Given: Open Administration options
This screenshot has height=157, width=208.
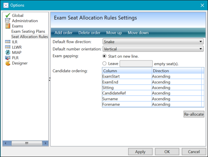Looking at the screenshot, I should [25, 21].
